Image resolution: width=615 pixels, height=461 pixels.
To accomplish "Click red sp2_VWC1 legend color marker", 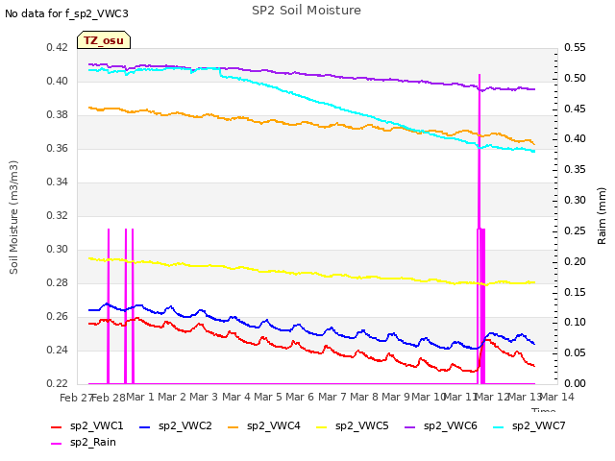I will 57,426.
